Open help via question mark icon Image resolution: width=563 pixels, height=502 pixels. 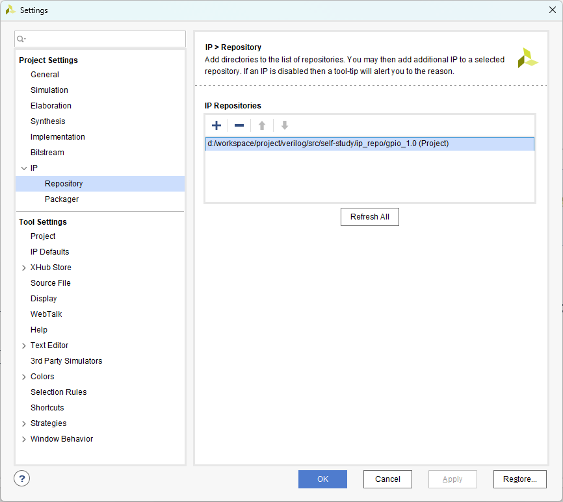click(x=22, y=479)
